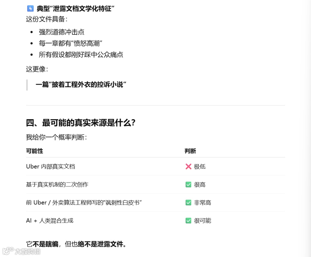
Task: Click the table header 可能性
Action: click(x=35, y=151)
